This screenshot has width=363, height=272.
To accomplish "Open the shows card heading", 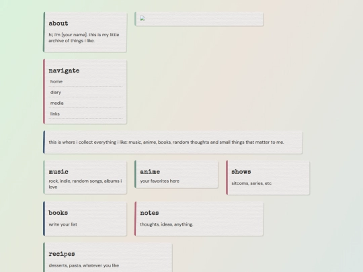I will [241, 172].
